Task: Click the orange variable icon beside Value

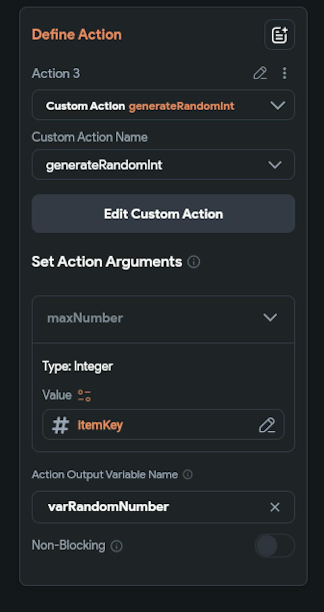Action: tap(84, 395)
